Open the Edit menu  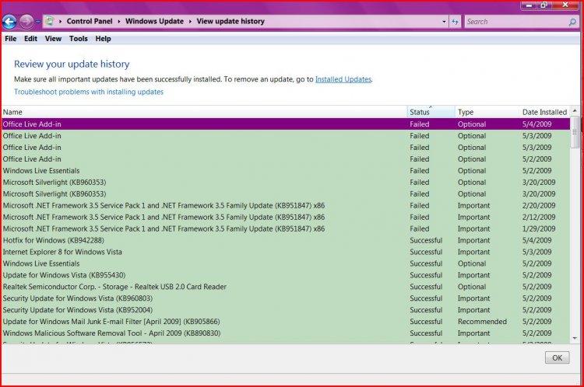[x=30, y=39]
